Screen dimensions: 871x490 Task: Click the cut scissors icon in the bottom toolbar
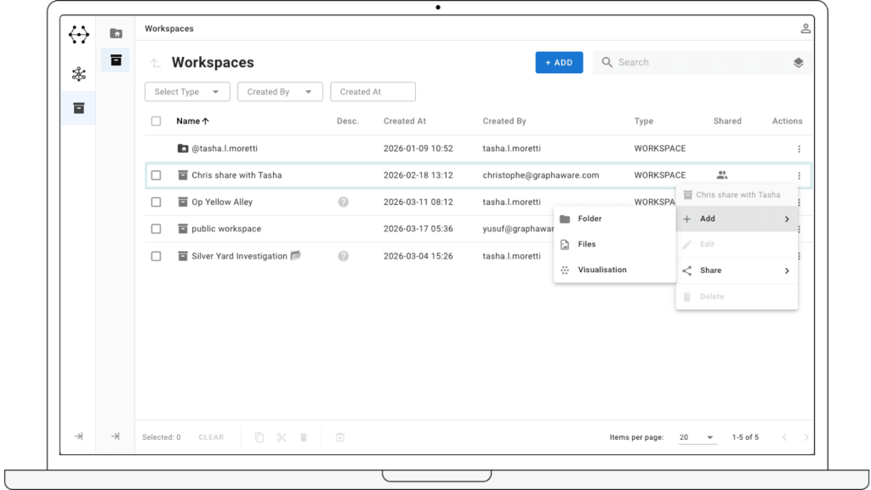[282, 437]
